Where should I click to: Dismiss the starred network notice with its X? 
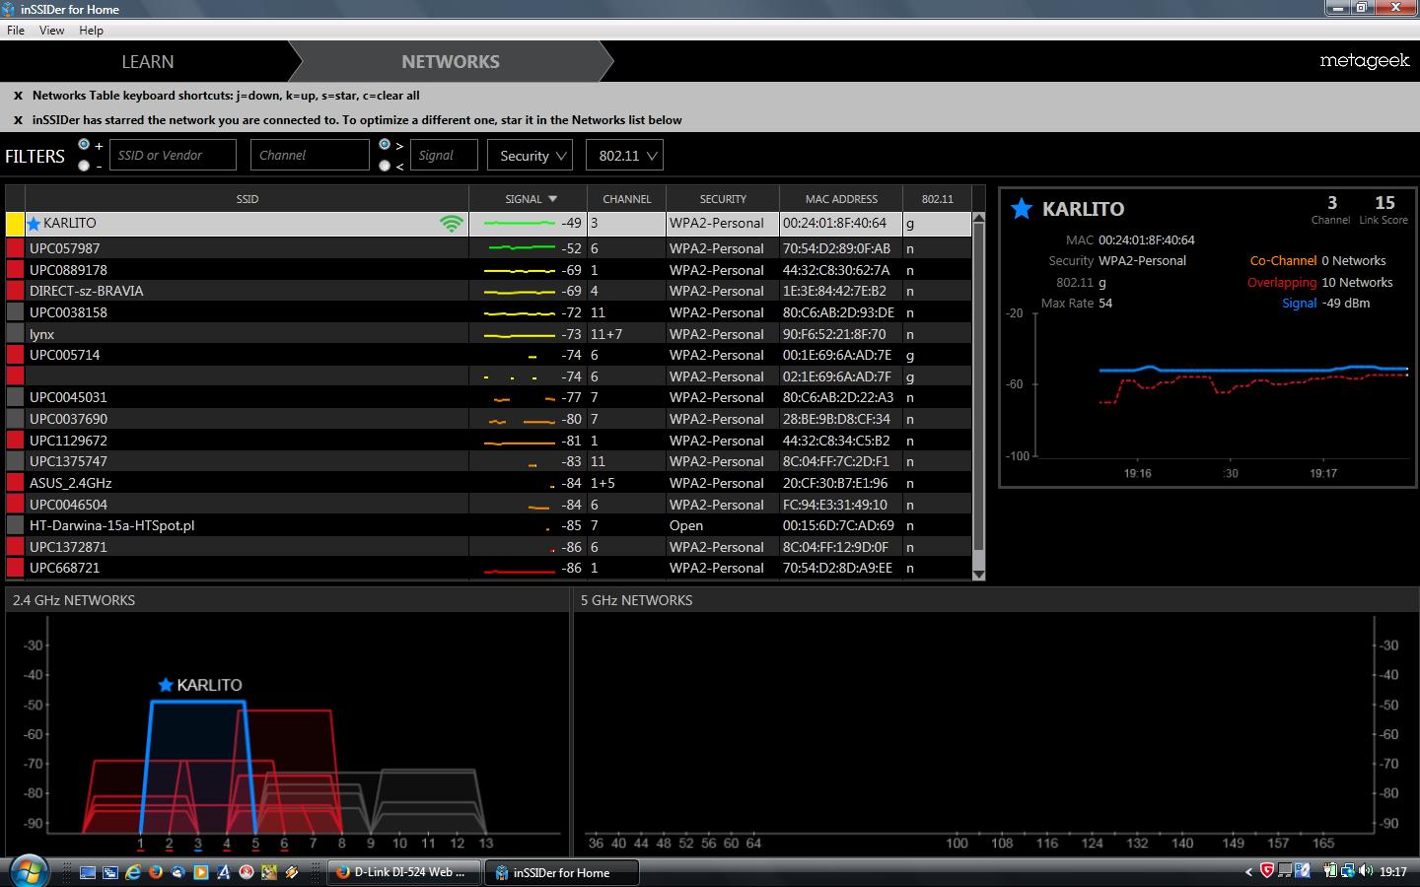tap(18, 120)
